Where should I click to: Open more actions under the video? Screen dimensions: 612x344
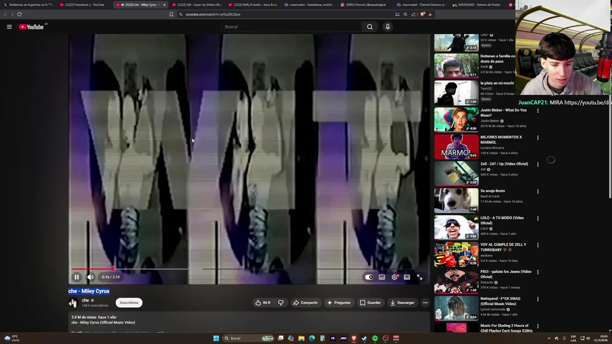pos(425,302)
